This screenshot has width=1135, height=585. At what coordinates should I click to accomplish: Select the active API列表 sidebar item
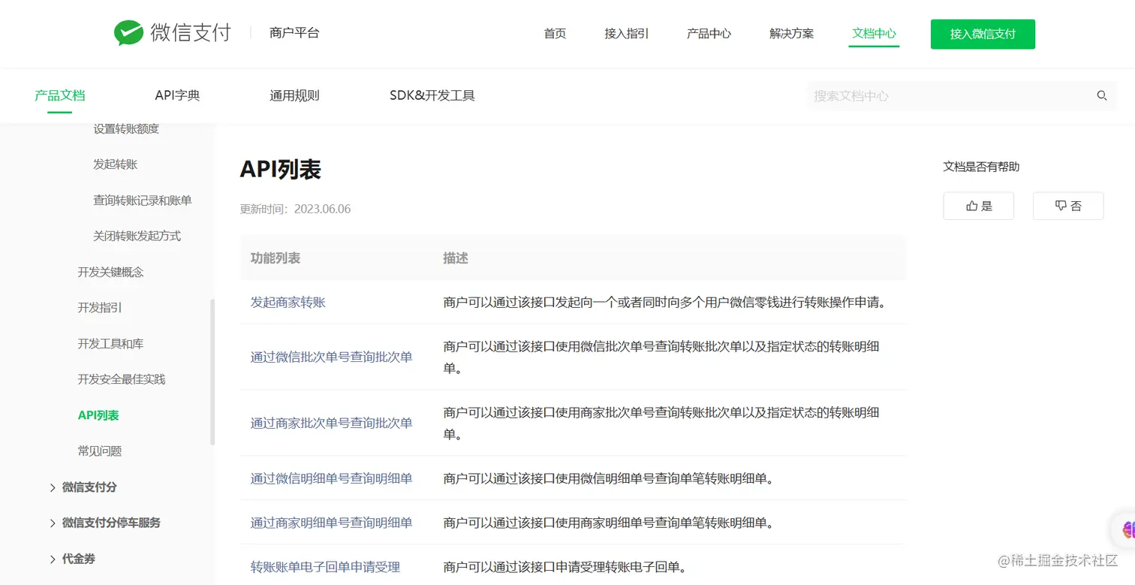[98, 415]
